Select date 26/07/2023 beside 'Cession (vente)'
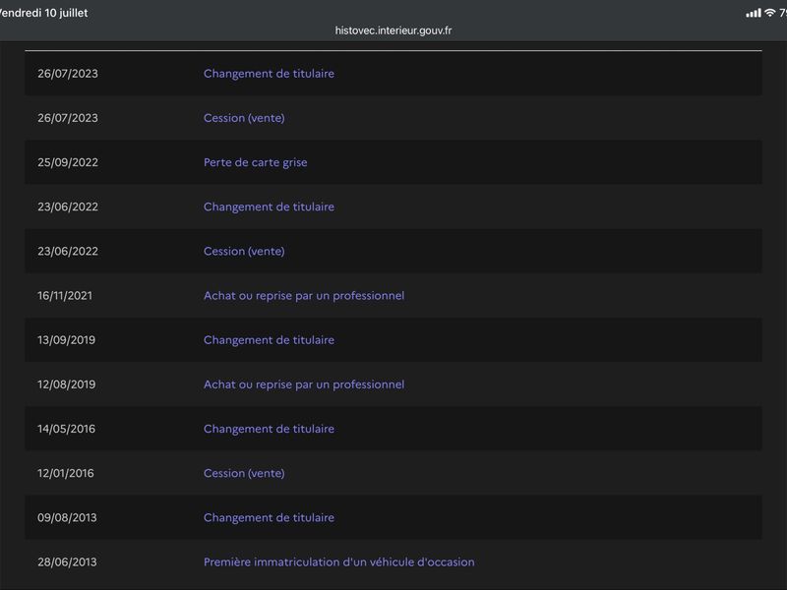This screenshot has width=787, height=590. pos(68,118)
